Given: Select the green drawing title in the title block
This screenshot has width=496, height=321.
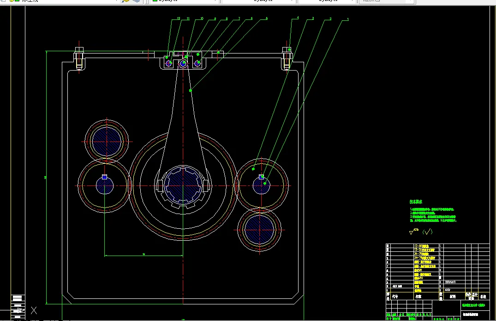Looking at the screenshot, I should (x=473, y=305).
